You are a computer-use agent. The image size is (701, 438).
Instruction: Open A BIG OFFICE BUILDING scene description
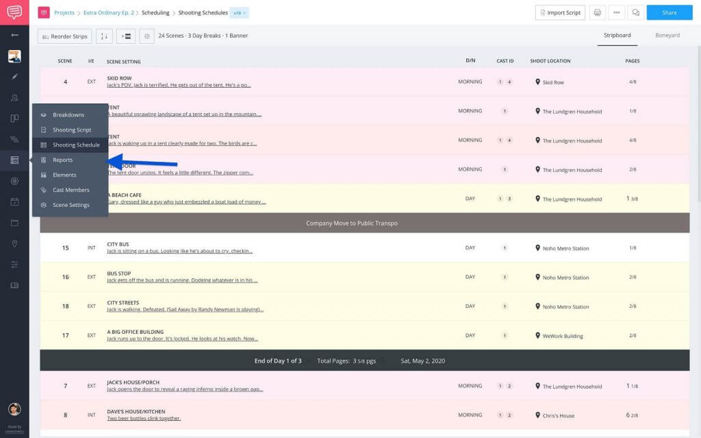click(x=182, y=339)
